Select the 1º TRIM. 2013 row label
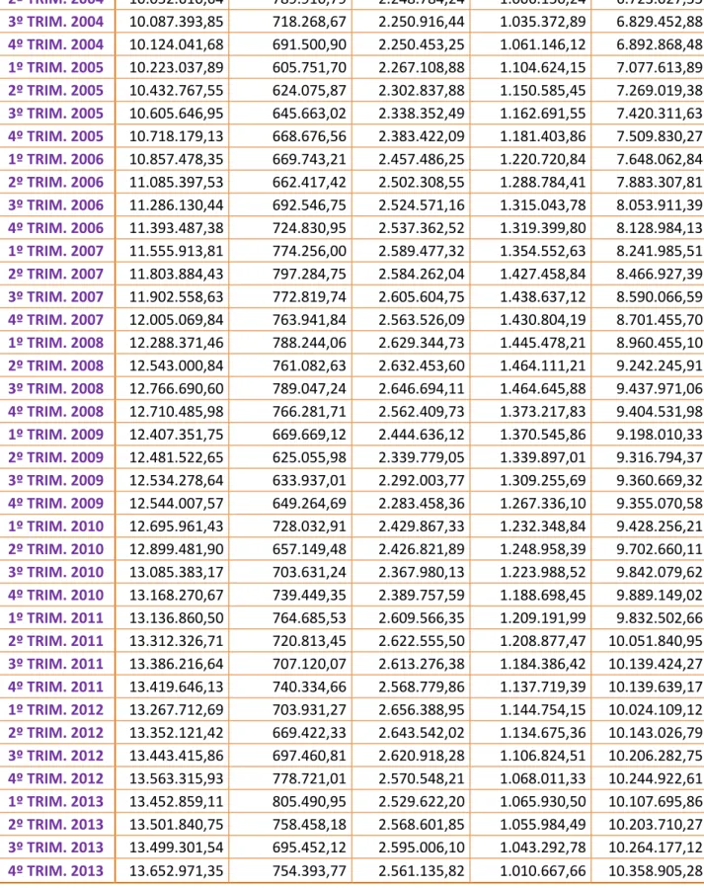This screenshot has width=704, height=888. (56, 801)
